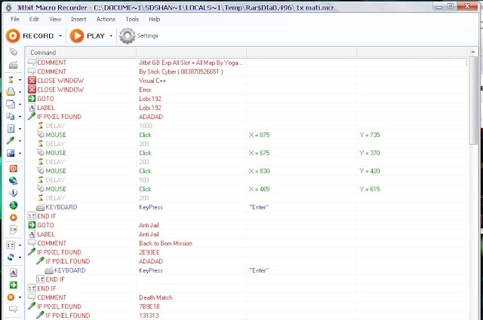Select the COMMENT Death Match row
Image resolution: width=483 pixels, height=320 pixels.
pyautogui.click(x=247, y=297)
